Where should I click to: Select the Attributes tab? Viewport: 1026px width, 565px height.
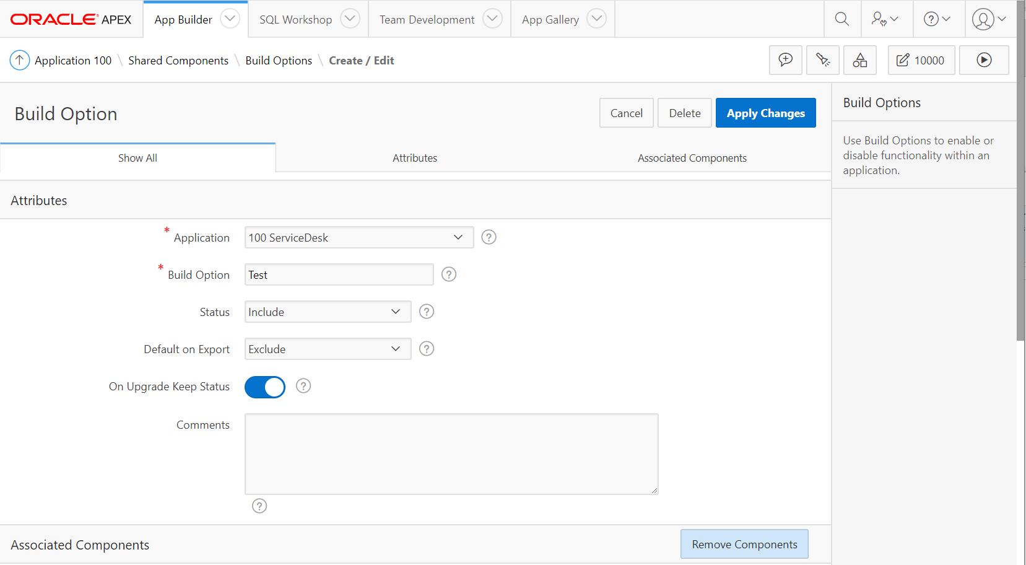click(x=414, y=158)
